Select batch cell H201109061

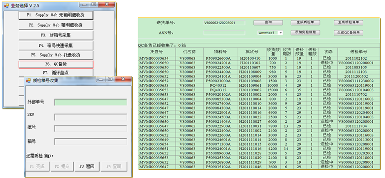tap(250, 85)
